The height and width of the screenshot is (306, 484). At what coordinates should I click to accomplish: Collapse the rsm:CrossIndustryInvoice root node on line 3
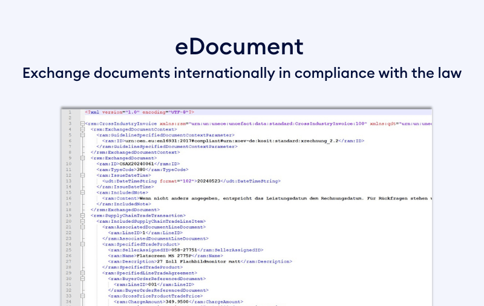click(82, 124)
